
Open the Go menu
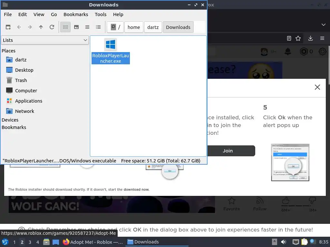tap(54, 14)
